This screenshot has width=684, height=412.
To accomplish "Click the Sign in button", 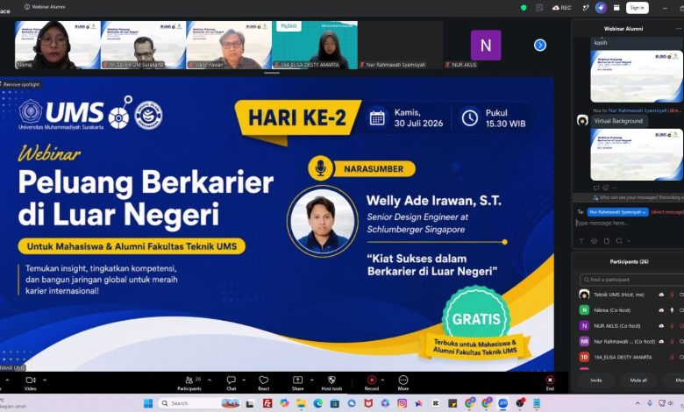I will coord(638,7).
